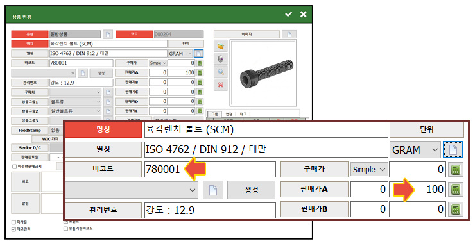Viewport: 475px width, 246px height.
Task: Click the 이미지 button
Action: coord(246,34)
